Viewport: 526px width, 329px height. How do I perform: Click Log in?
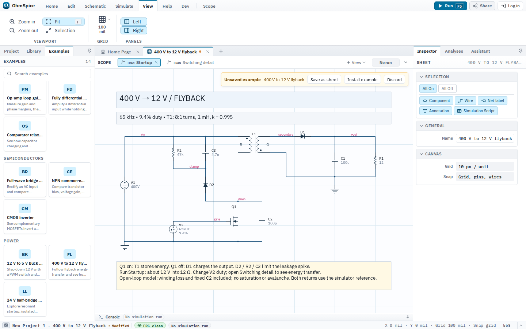point(510,6)
